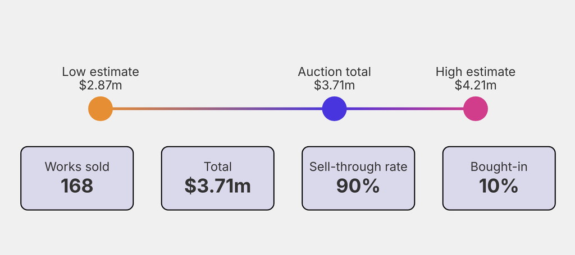This screenshot has width=575, height=255.
Task: Click the Auction total label text
Action: 335,72
